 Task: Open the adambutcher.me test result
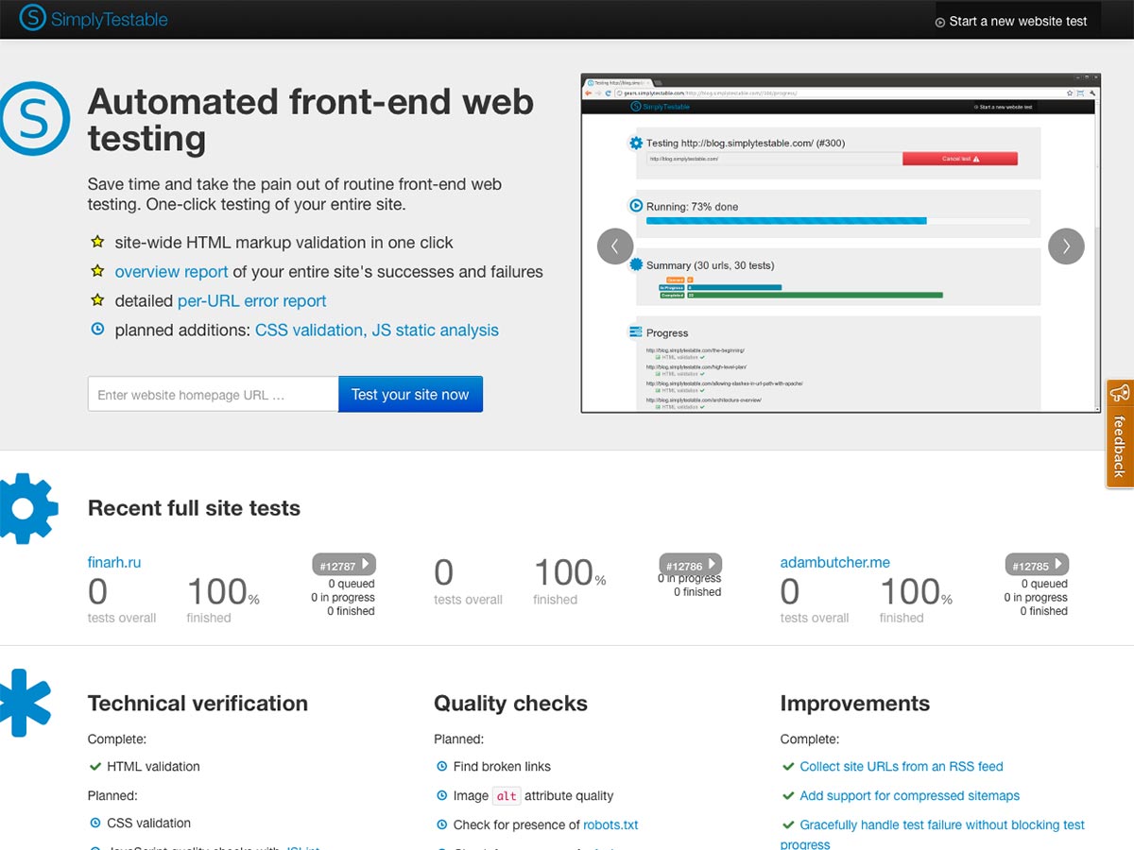click(x=834, y=562)
